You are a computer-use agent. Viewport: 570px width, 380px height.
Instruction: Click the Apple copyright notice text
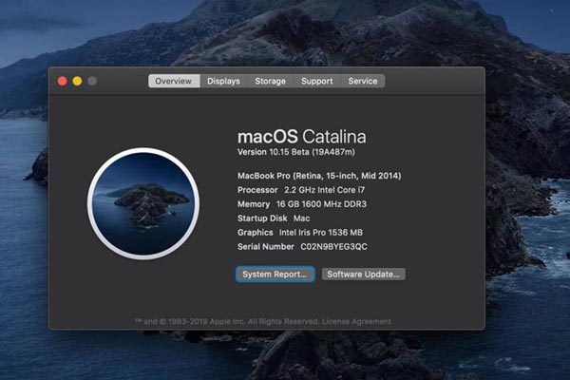[226, 321]
